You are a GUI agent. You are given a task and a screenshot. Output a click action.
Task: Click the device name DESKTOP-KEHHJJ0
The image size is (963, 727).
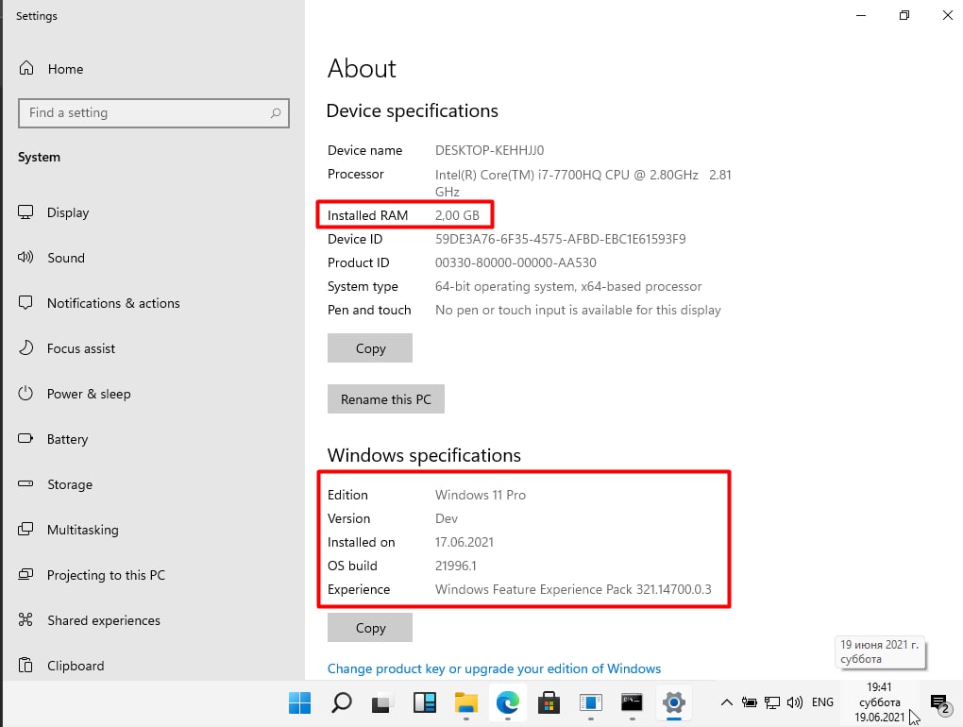pyautogui.click(x=489, y=150)
